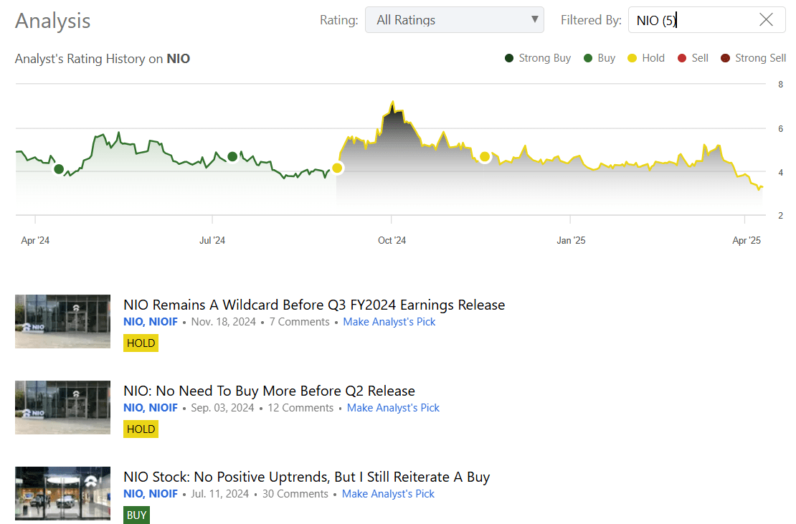Click the Rating dropdown arrow
The height and width of the screenshot is (524, 796).
click(534, 19)
